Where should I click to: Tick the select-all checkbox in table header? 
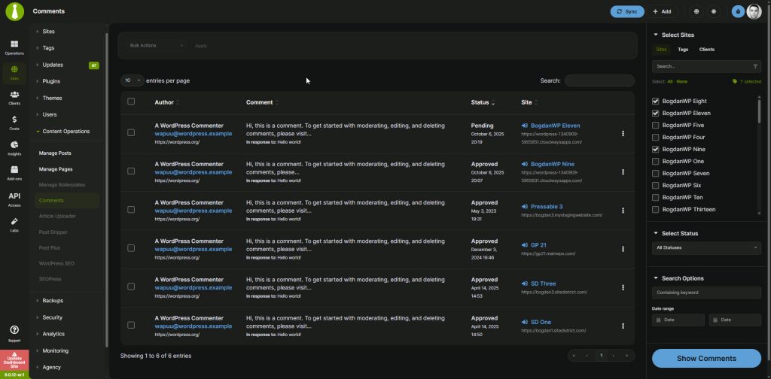point(131,101)
